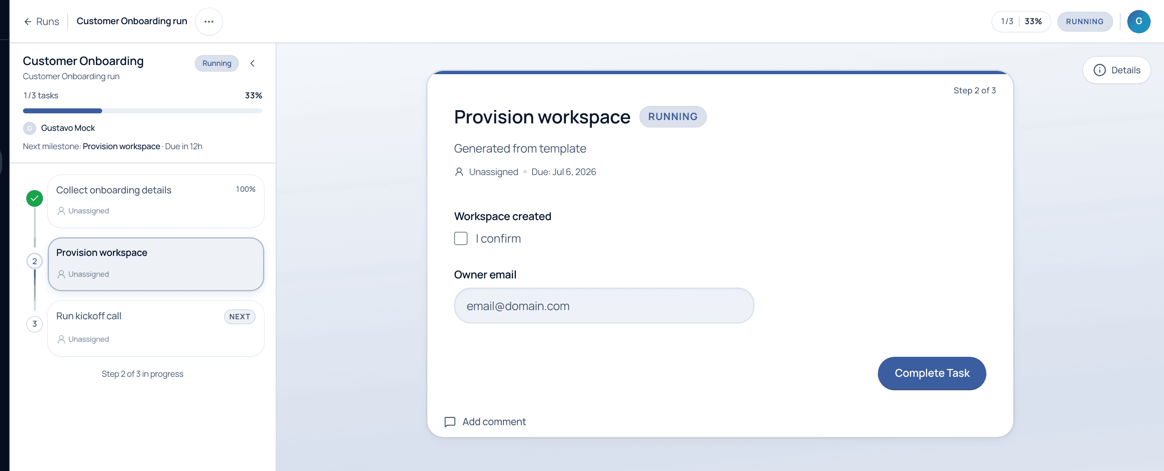Click Add comment link
Viewport: 1164px width, 471px height.
(x=494, y=421)
